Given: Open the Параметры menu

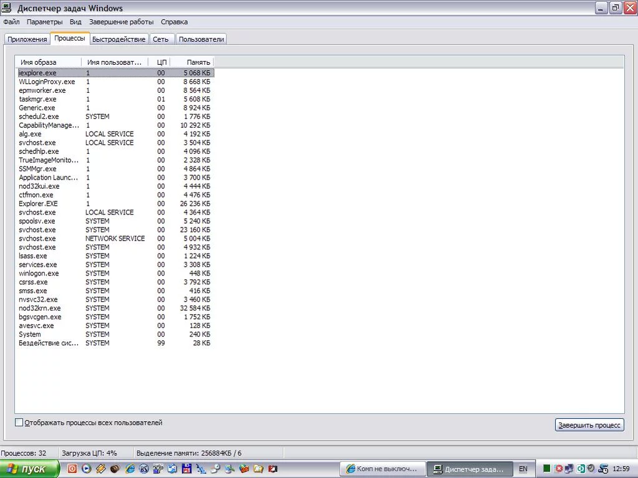Looking at the screenshot, I should click(x=45, y=22).
